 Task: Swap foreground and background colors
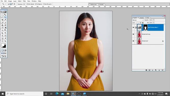[5, 44]
